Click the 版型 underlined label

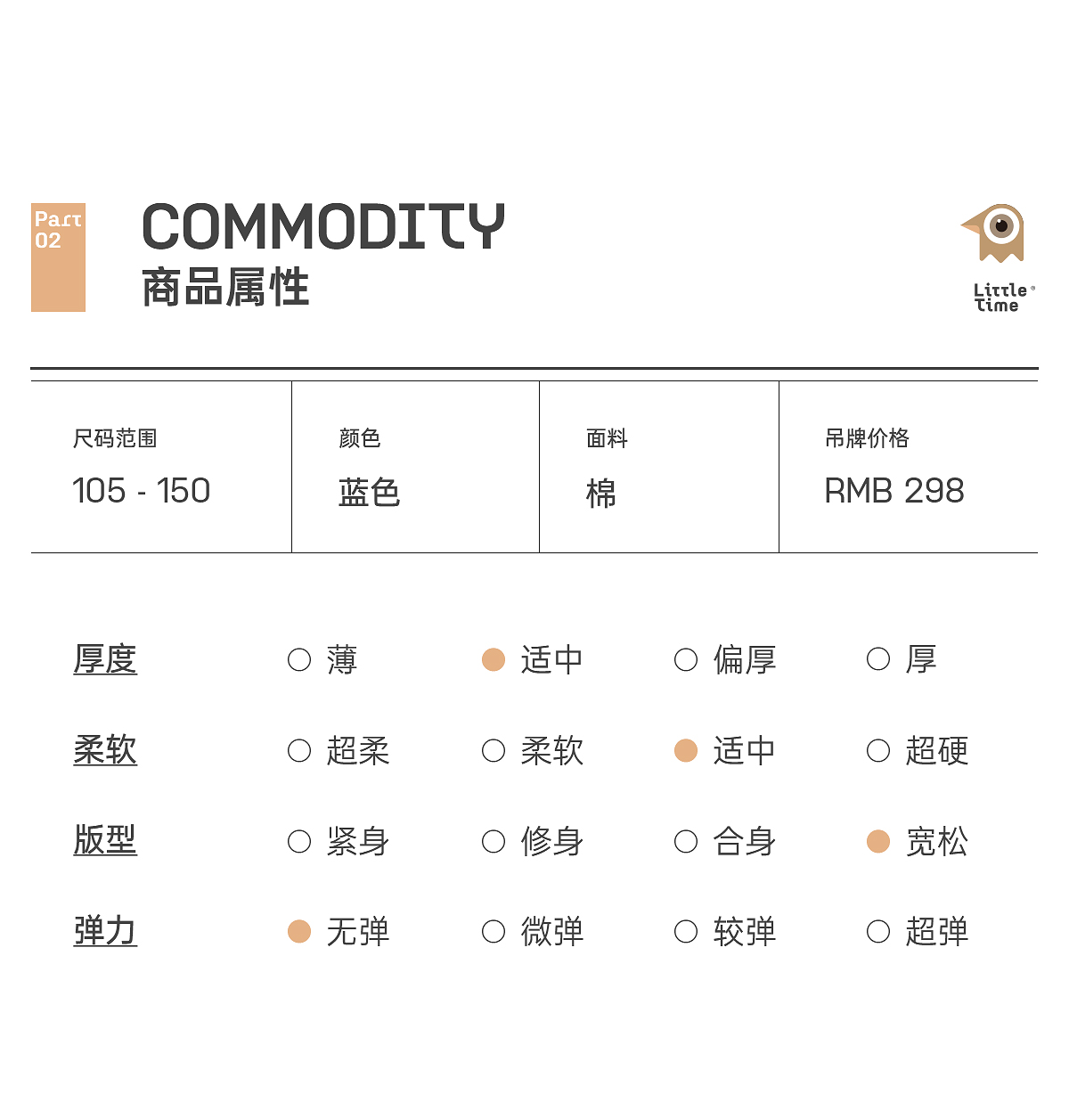tap(105, 840)
